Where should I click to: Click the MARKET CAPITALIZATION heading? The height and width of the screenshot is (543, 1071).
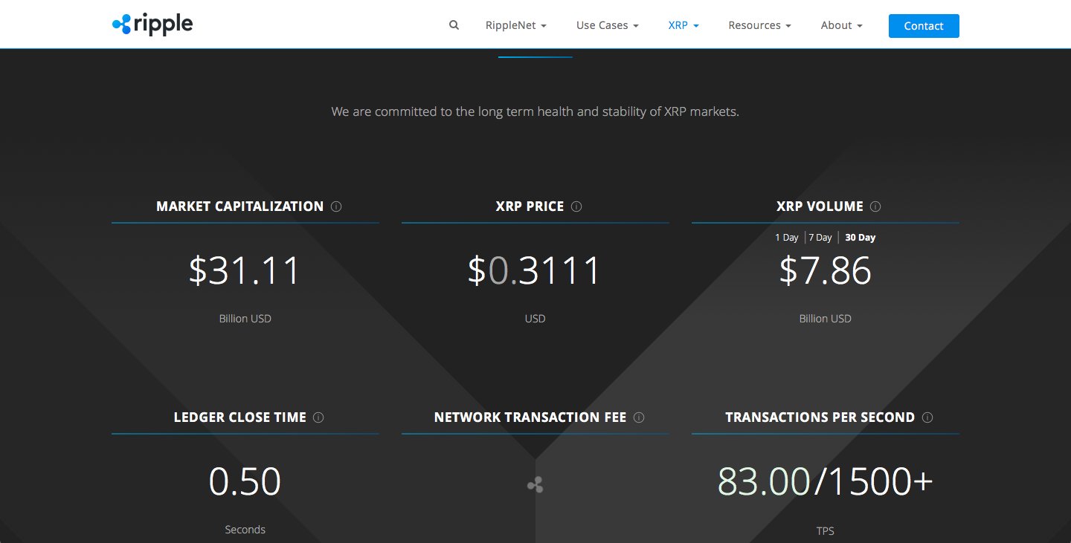pos(239,207)
